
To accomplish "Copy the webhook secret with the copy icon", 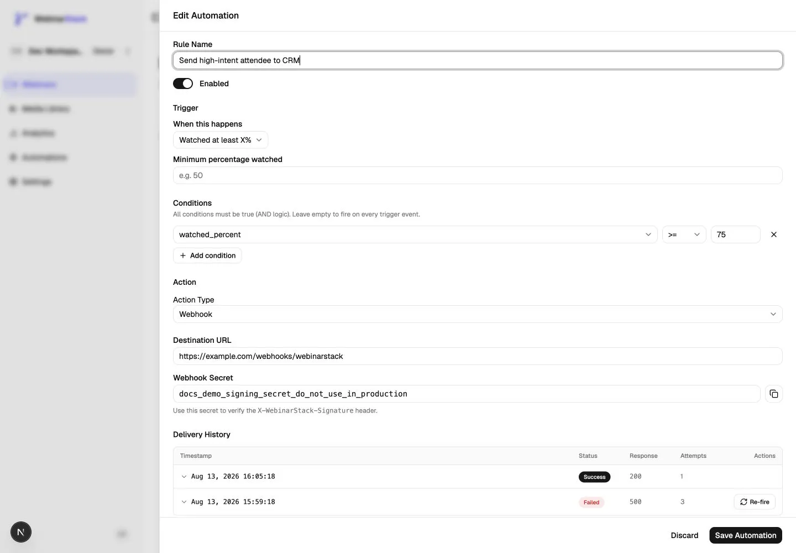I will pyautogui.click(x=773, y=394).
